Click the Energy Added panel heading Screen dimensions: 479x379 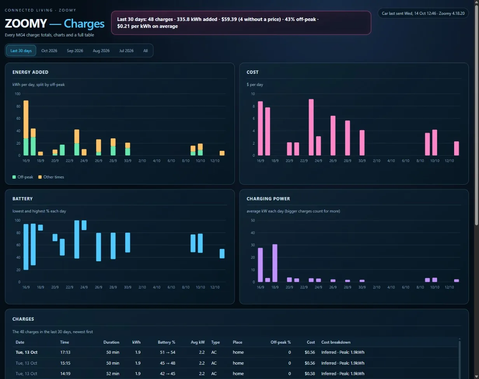[x=30, y=72]
